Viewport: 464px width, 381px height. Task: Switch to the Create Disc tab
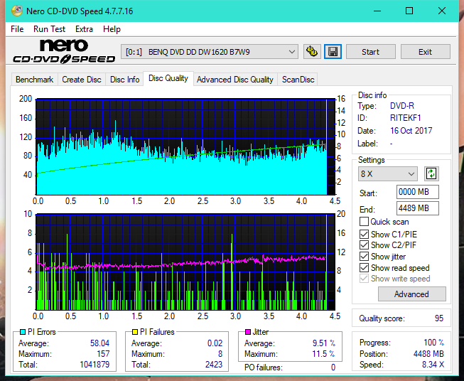pyautogui.click(x=82, y=80)
